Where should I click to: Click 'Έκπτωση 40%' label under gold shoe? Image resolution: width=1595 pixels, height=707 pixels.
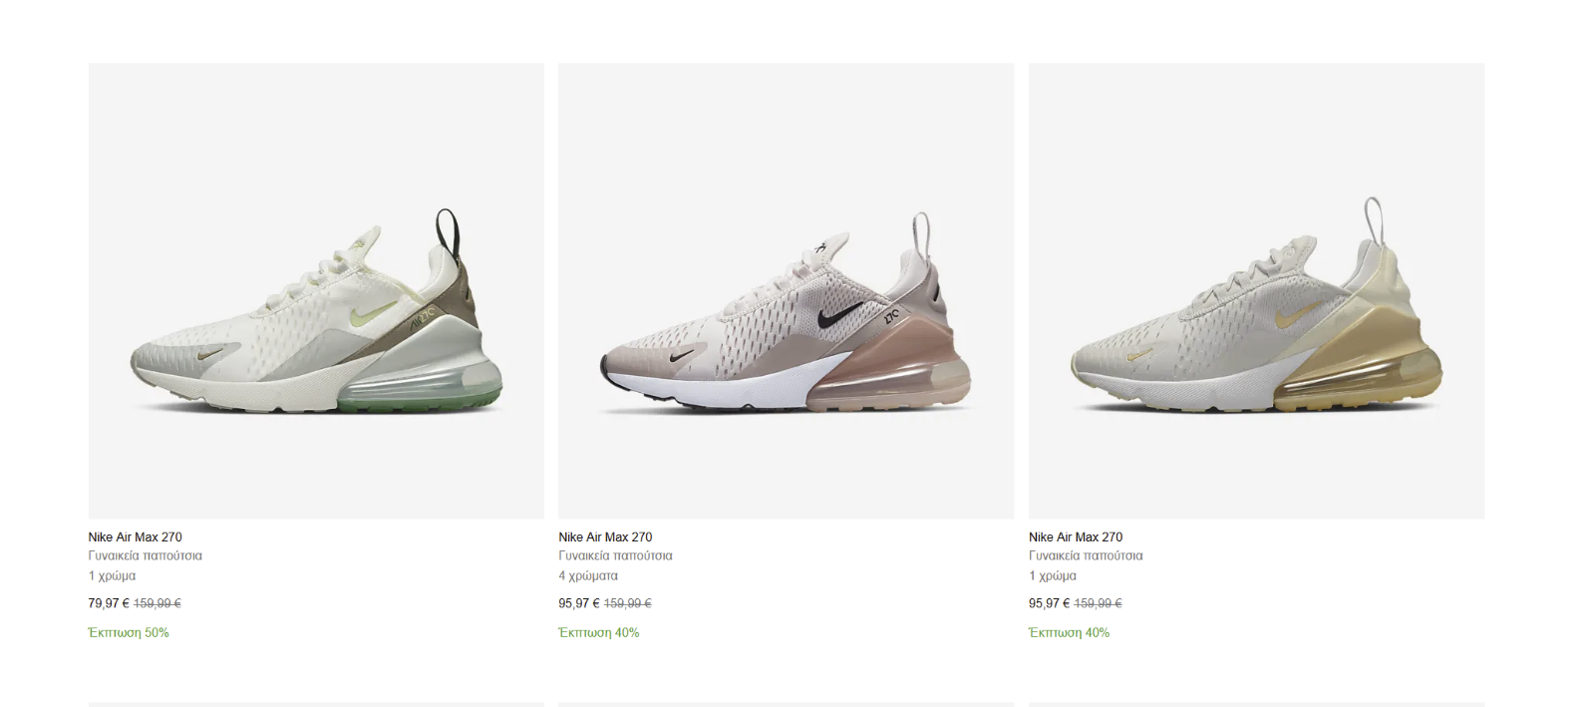(x=1070, y=632)
